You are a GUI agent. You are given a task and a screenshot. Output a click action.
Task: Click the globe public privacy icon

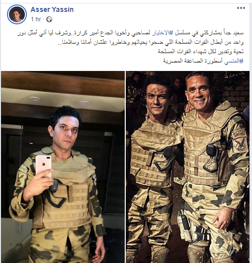pyautogui.click(x=49, y=19)
